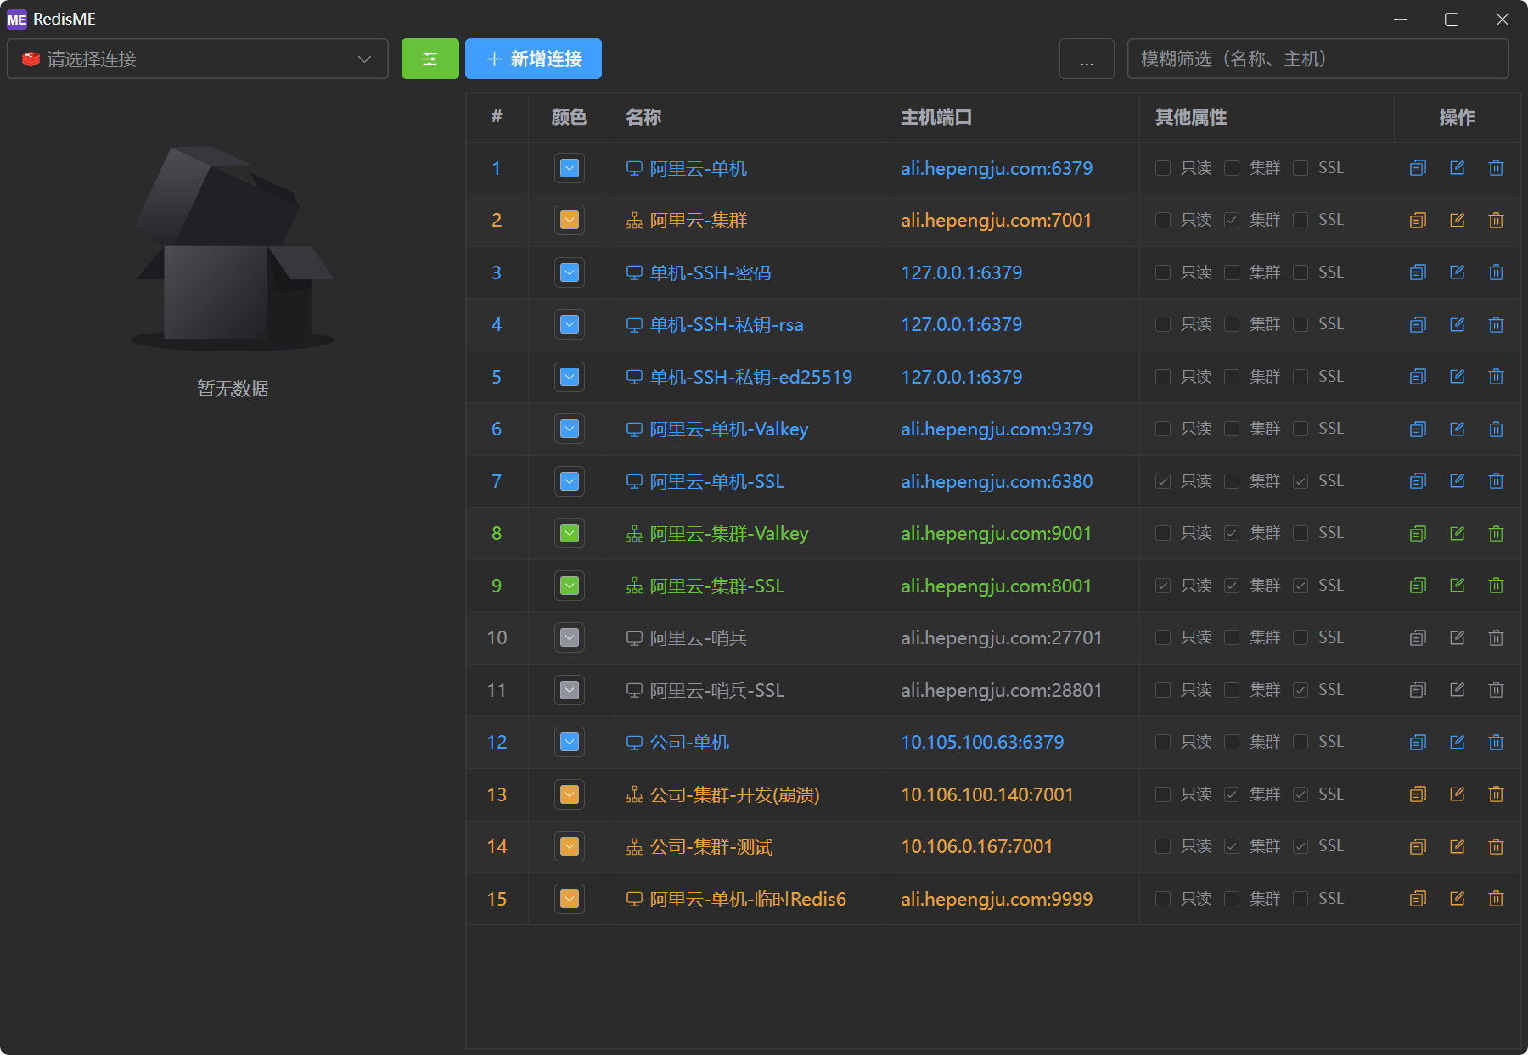This screenshot has width=1528, height=1055.
Task: Click edit icon for 单机-SSH-密码
Action: (1457, 272)
